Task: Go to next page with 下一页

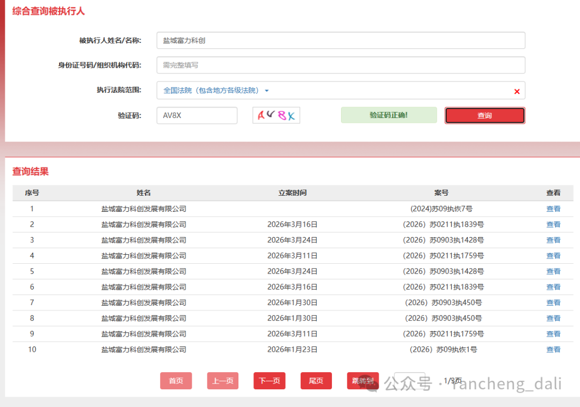Action: point(269,381)
